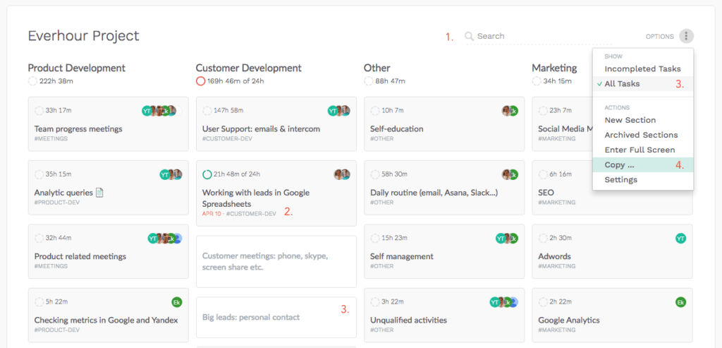The height and width of the screenshot is (348, 722).
Task: Click the search magnifier icon
Action: (469, 36)
